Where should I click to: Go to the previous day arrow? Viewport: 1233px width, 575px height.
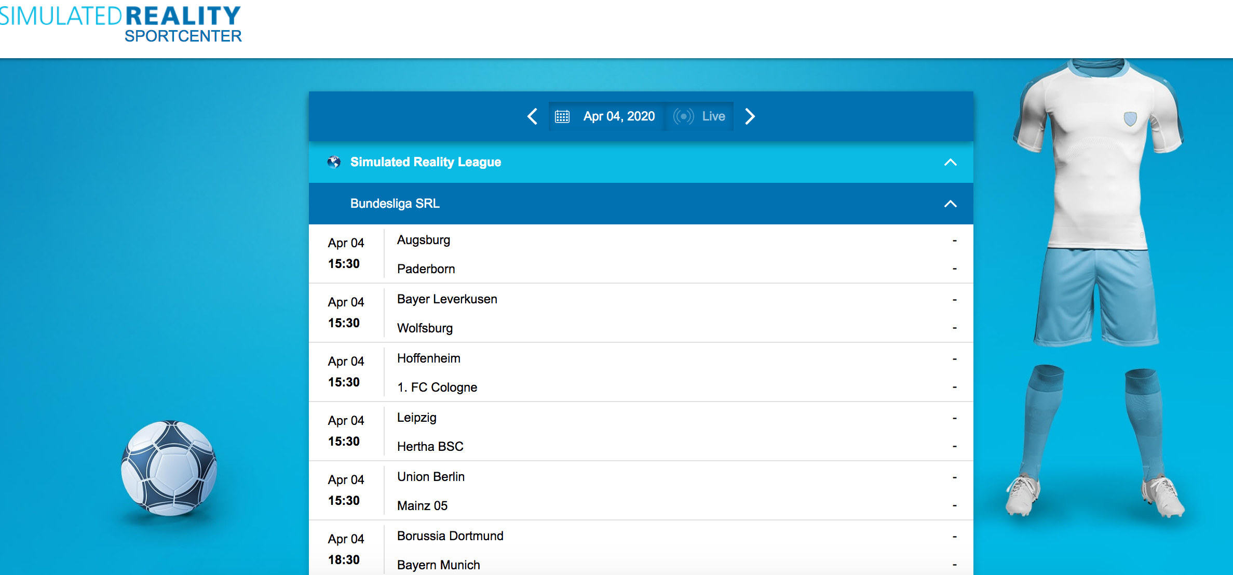pos(532,116)
